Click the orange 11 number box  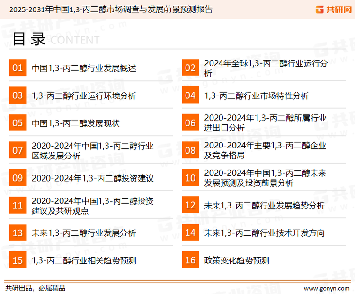click(18, 205)
